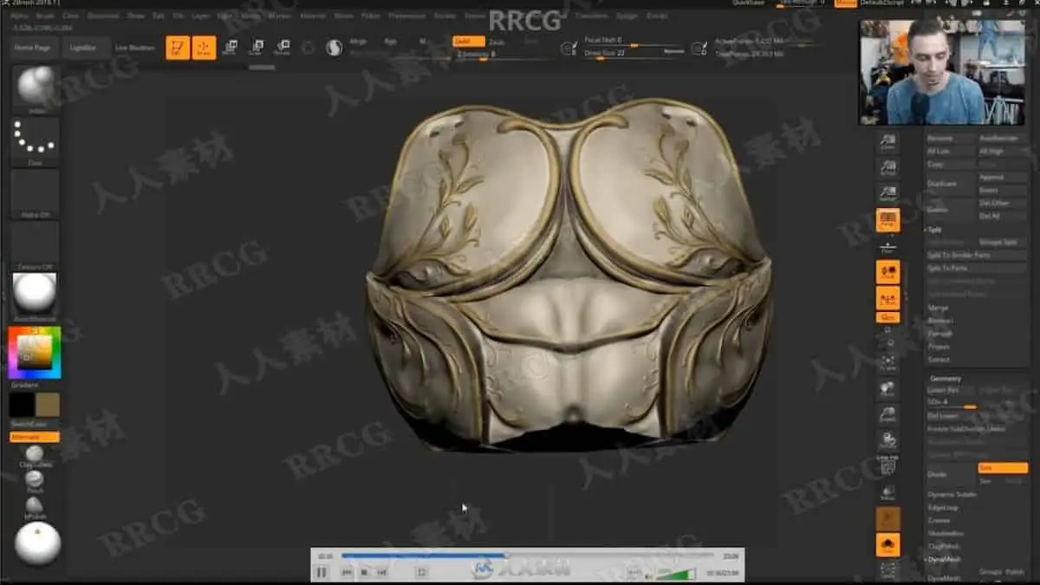Enable Edit mode button in top shelf
This screenshot has height=585, width=1040.
pyautogui.click(x=178, y=48)
